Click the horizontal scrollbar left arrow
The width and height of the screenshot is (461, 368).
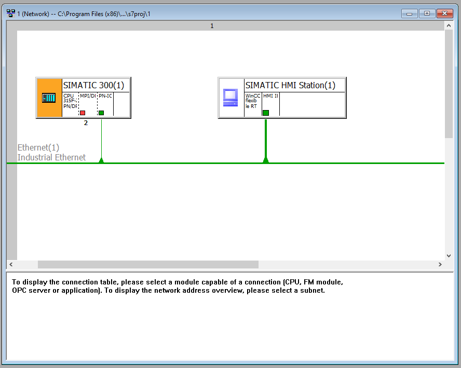(x=11, y=264)
